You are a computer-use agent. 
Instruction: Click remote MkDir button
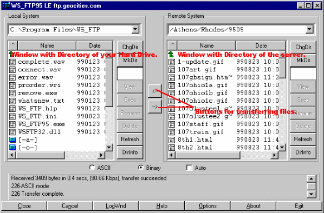tap(303, 60)
